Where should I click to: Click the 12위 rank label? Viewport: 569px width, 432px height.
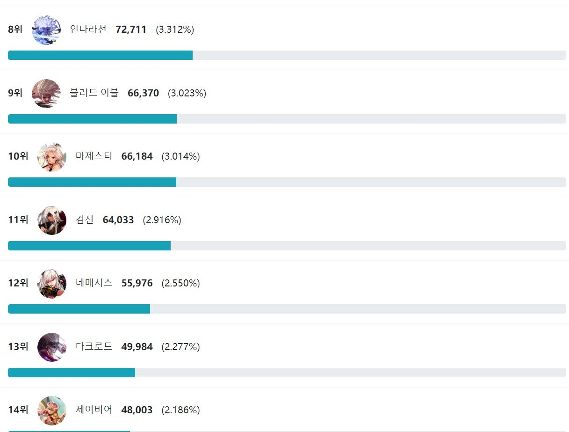pyautogui.click(x=18, y=283)
